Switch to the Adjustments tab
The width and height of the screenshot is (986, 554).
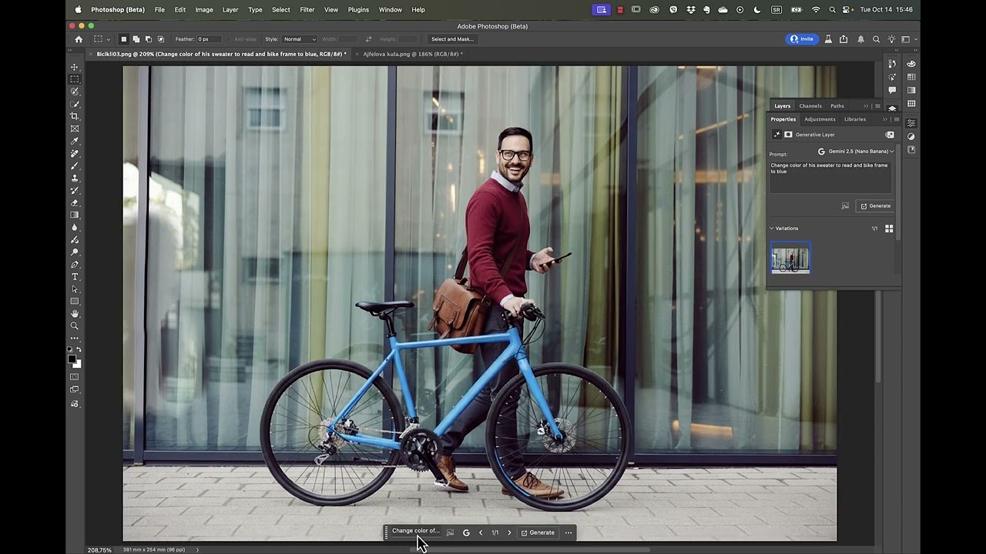820,119
